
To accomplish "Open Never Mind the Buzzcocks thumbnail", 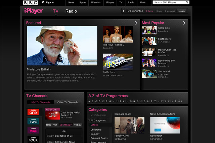I will click(x=149, y=63).
